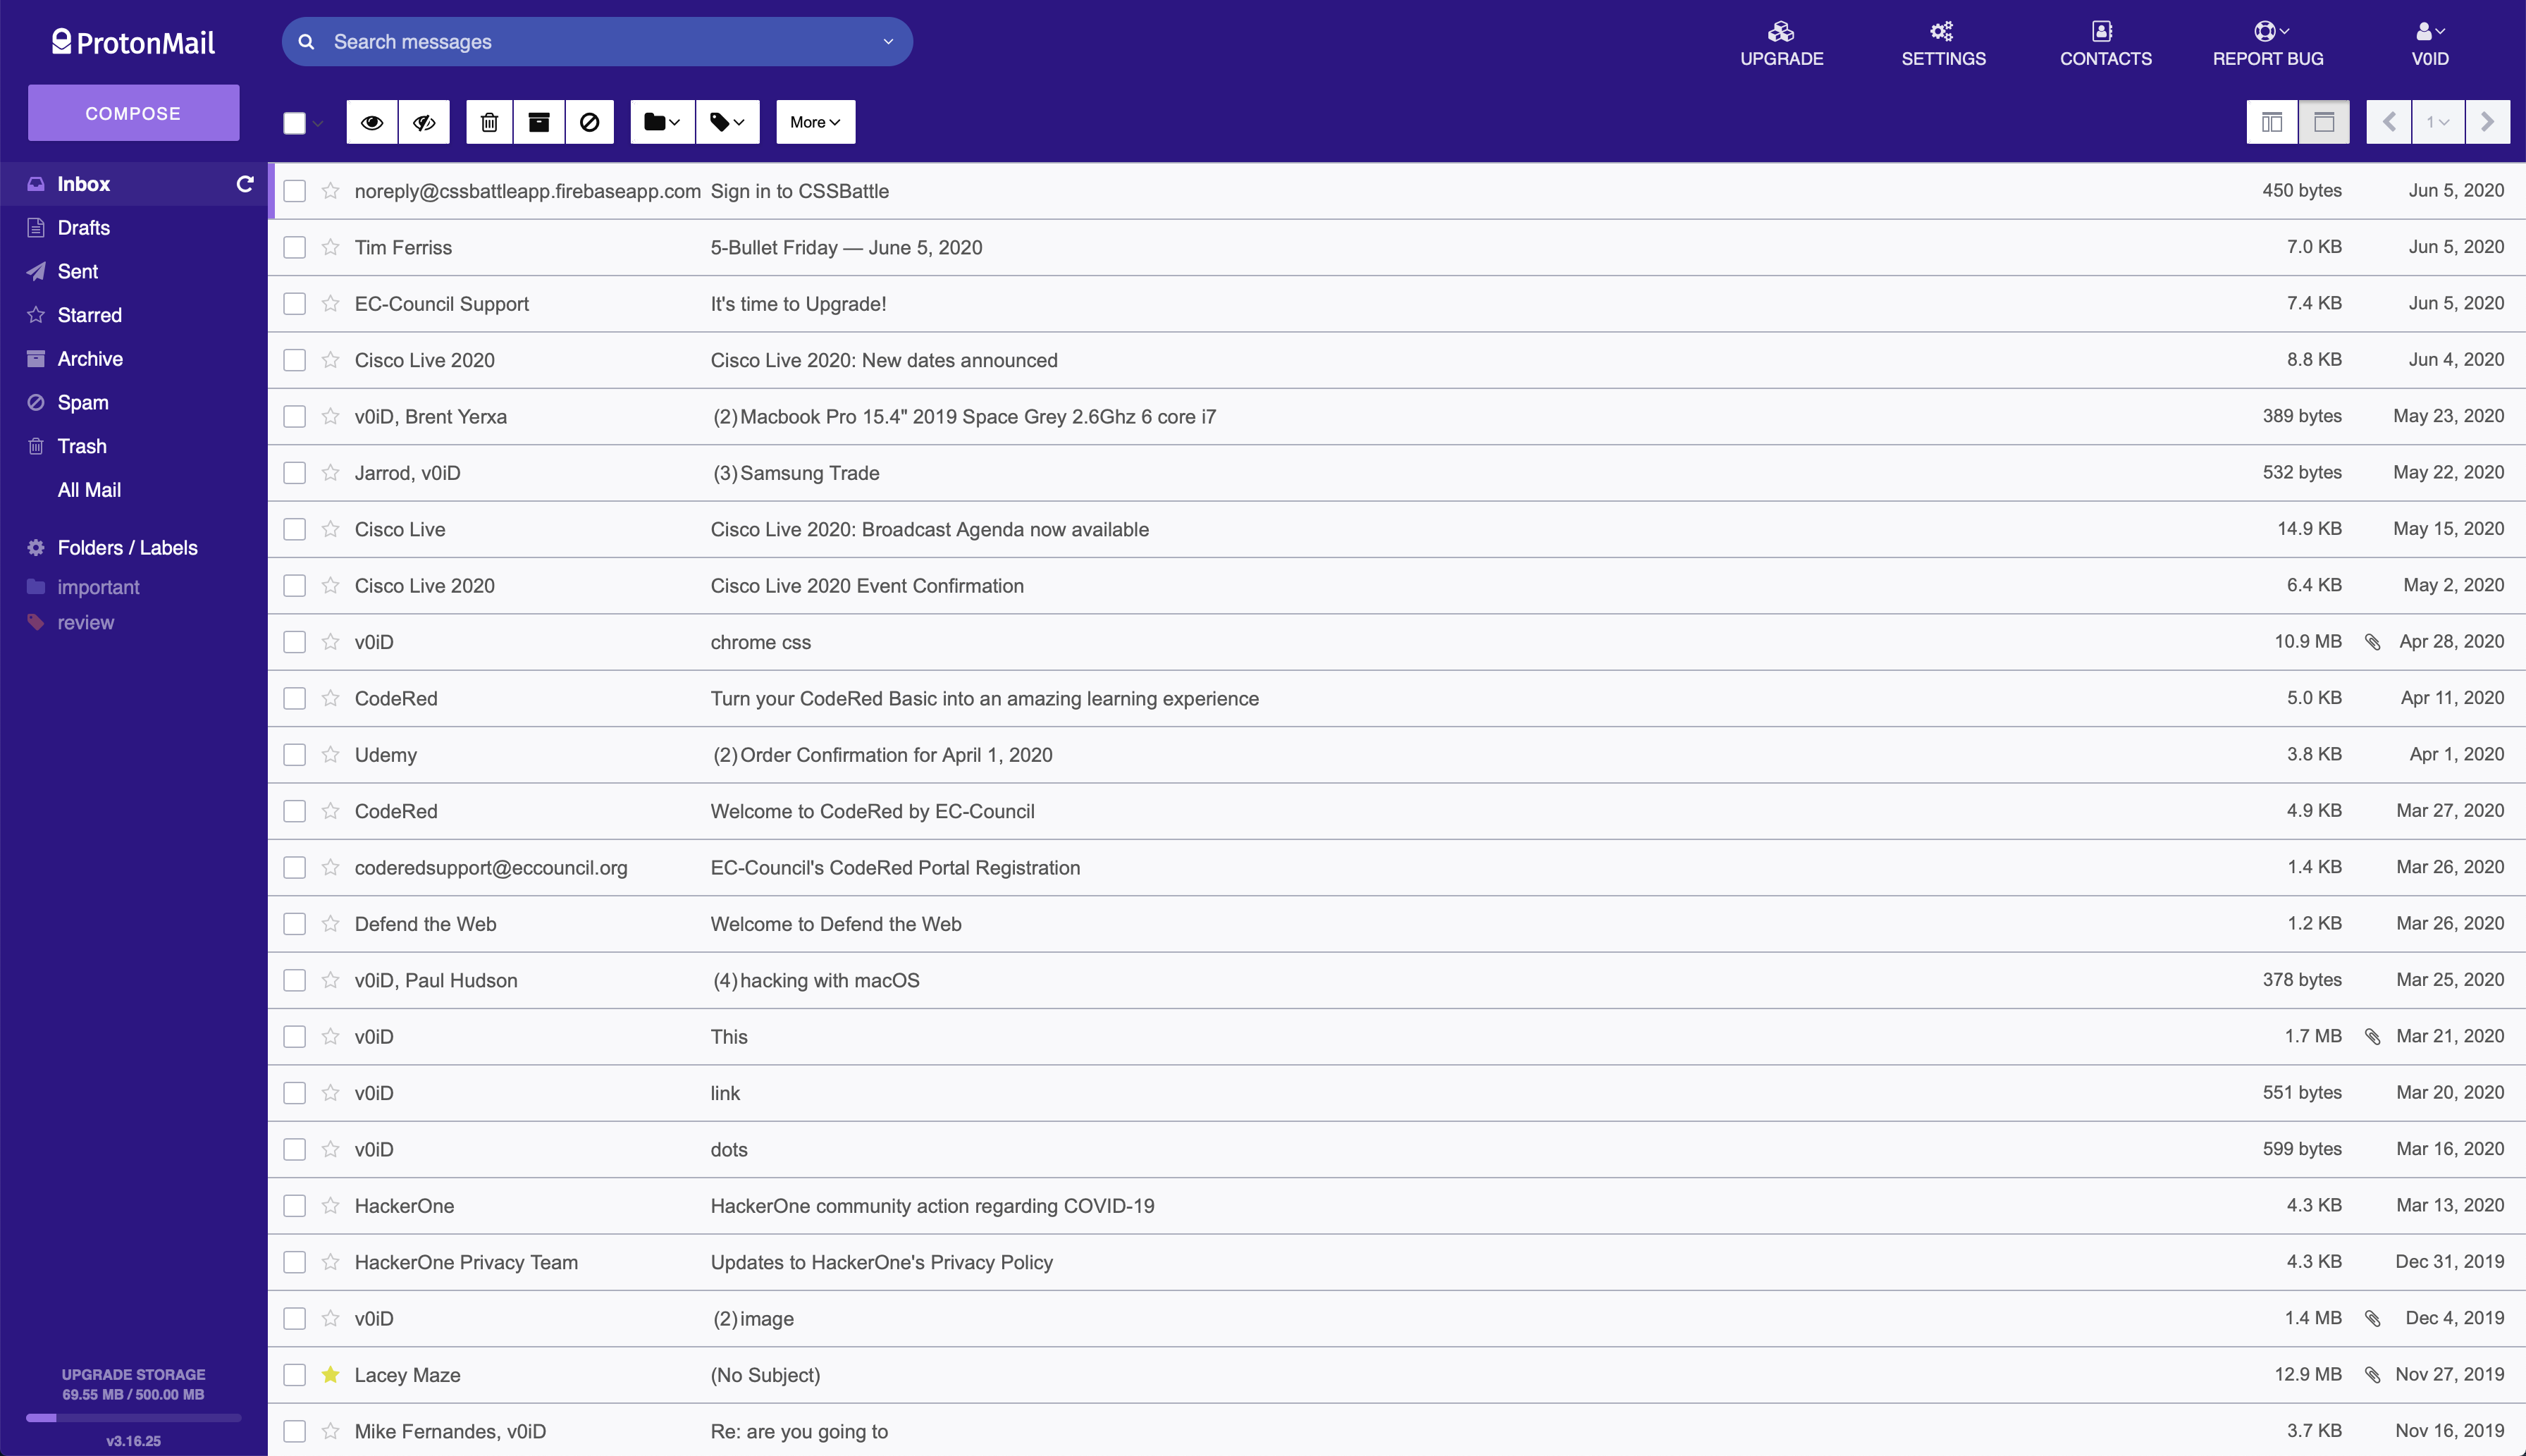Click the mark as read eye icon

coord(372,122)
